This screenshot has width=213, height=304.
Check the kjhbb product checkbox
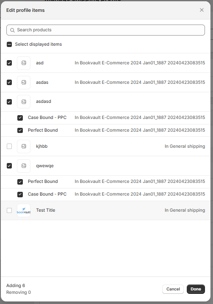tap(9, 146)
